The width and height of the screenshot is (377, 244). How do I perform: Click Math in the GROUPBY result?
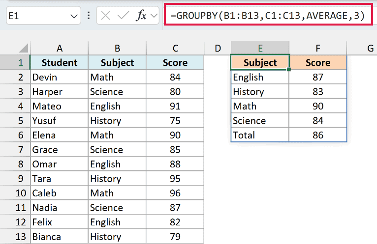point(260,106)
